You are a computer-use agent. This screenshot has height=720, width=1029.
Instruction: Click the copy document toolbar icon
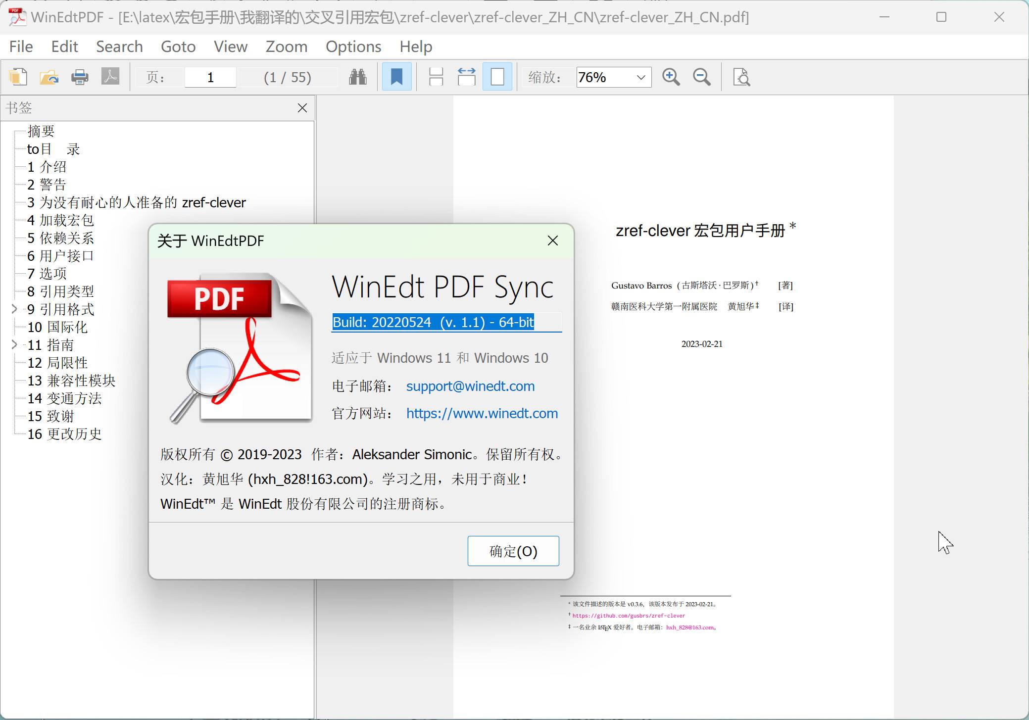click(x=18, y=77)
